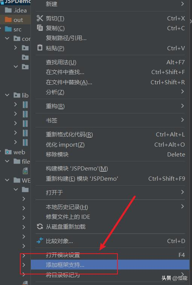The width and height of the screenshot is (192, 285).
Task: Select the web module folder icon
Action: pyautogui.click(x=8, y=152)
